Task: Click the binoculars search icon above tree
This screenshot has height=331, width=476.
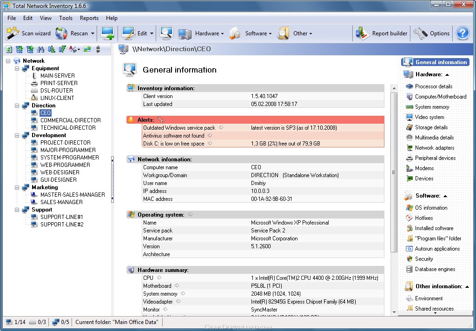Action: point(40,49)
